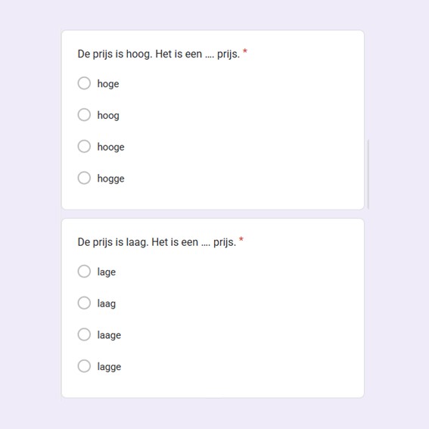Mark the 'hogge' radio circle

pyautogui.click(x=84, y=178)
